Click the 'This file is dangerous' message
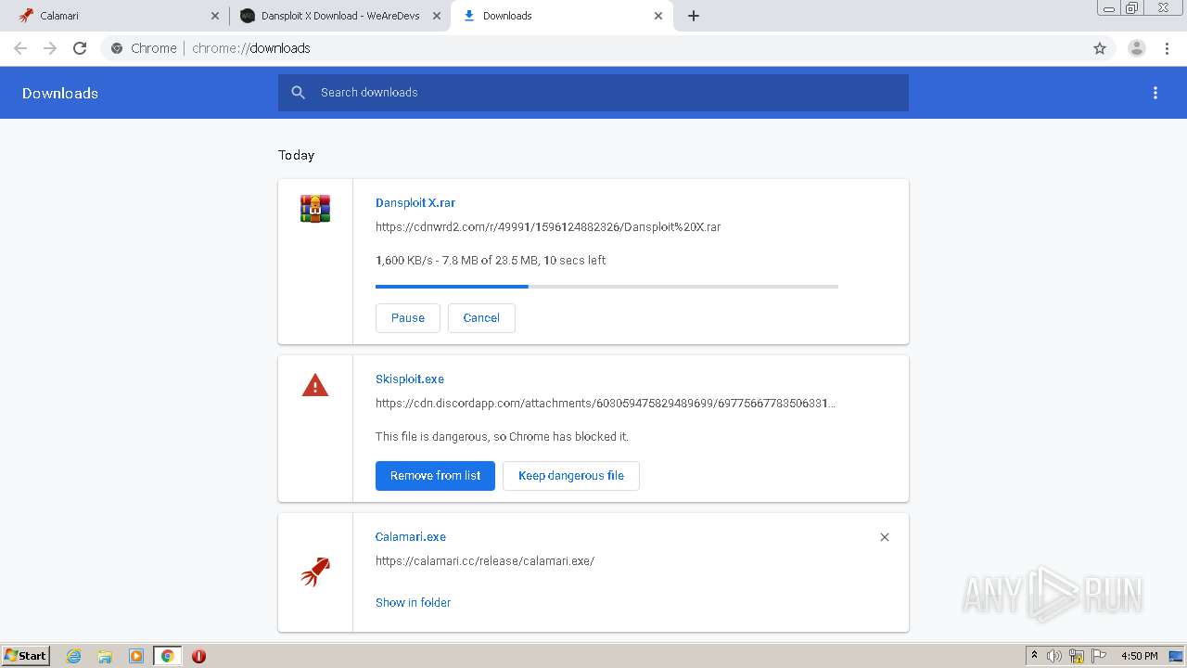Viewport: 1187px width, 668px height. click(x=502, y=436)
